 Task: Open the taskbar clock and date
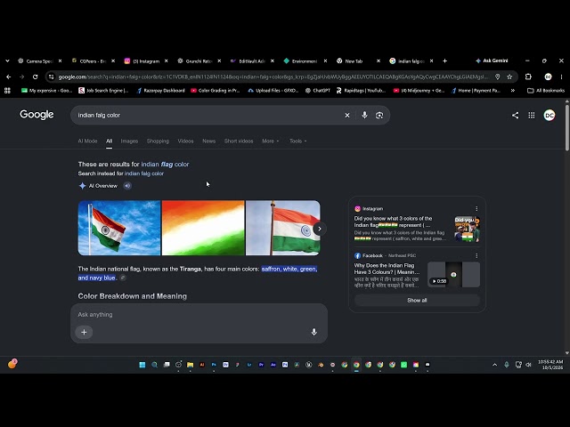[x=550, y=365]
